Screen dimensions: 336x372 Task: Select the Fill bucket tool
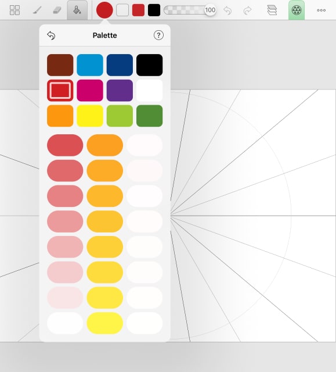click(77, 10)
